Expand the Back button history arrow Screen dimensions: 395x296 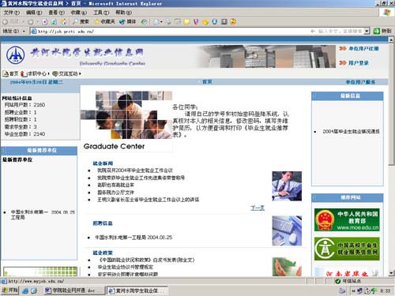point(23,22)
